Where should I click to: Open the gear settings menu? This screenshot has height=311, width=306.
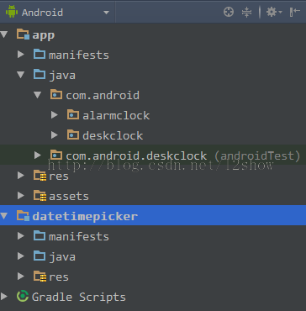coord(274,12)
